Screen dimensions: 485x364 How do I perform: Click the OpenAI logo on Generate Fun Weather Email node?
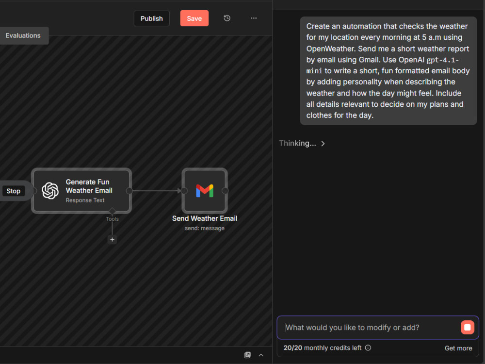point(50,191)
